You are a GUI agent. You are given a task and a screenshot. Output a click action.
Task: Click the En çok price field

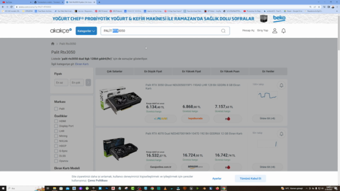[76, 83]
